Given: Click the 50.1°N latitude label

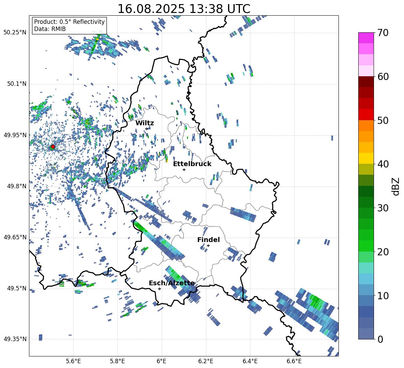Looking at the screenshot, I should point(16,84).
